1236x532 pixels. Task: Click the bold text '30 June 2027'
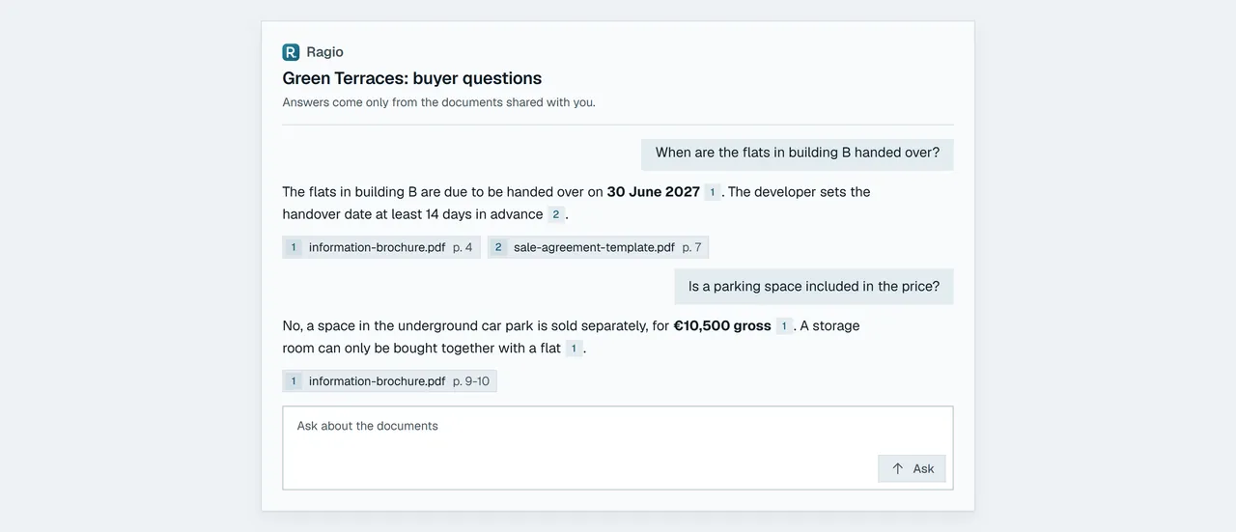[x=654, y=192]
